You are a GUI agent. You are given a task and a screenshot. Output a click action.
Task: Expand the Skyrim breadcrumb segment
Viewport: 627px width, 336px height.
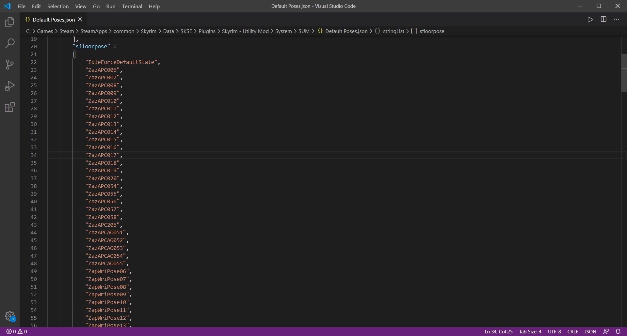(149, 31)
